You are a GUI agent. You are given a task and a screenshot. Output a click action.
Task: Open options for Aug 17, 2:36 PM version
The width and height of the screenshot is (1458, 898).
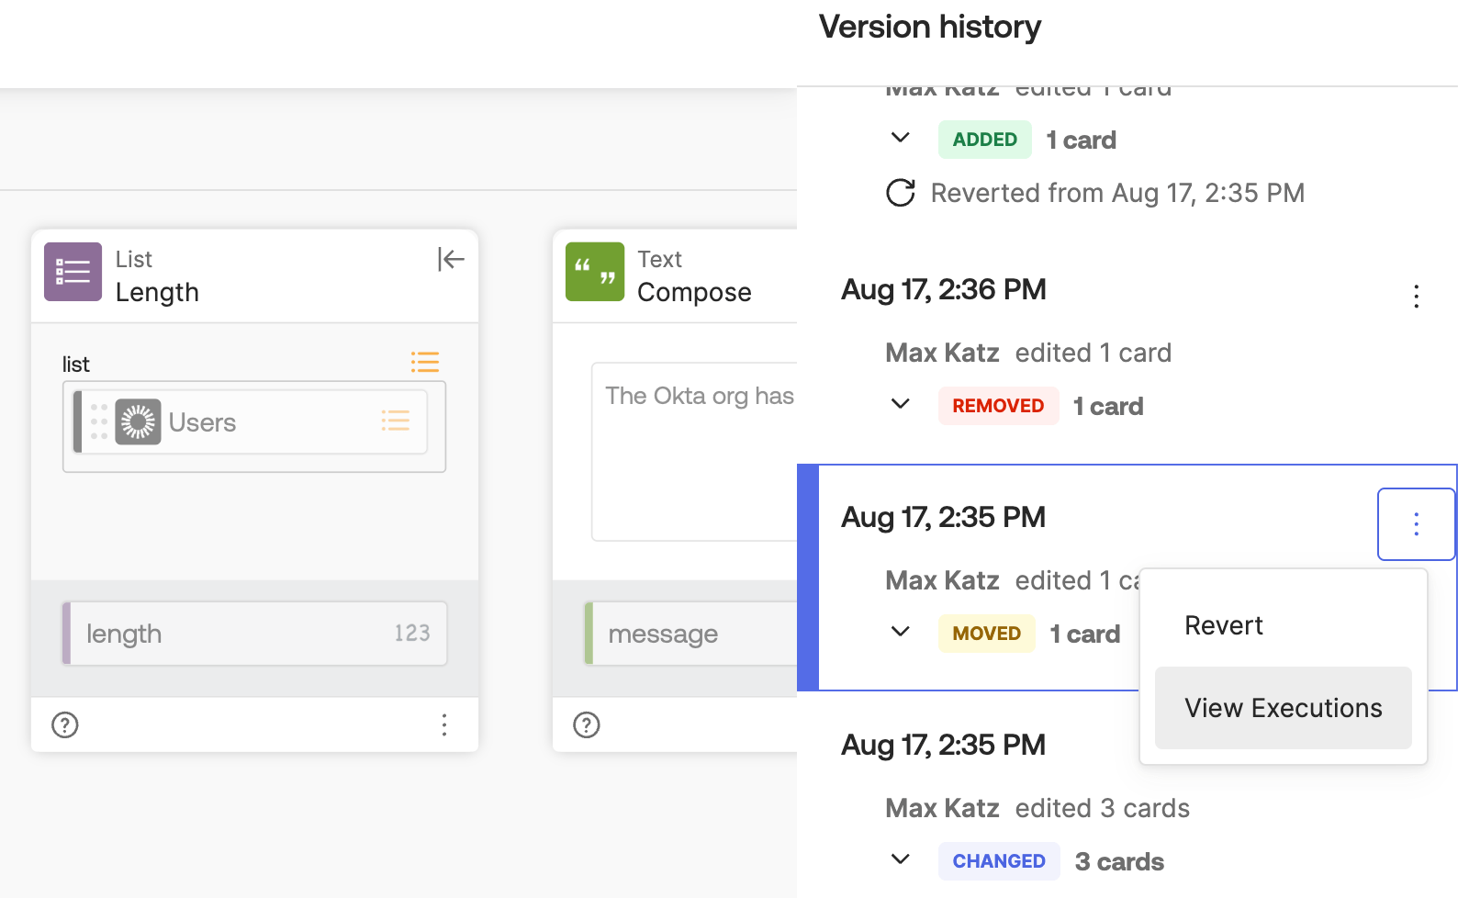pos(1417,297)
